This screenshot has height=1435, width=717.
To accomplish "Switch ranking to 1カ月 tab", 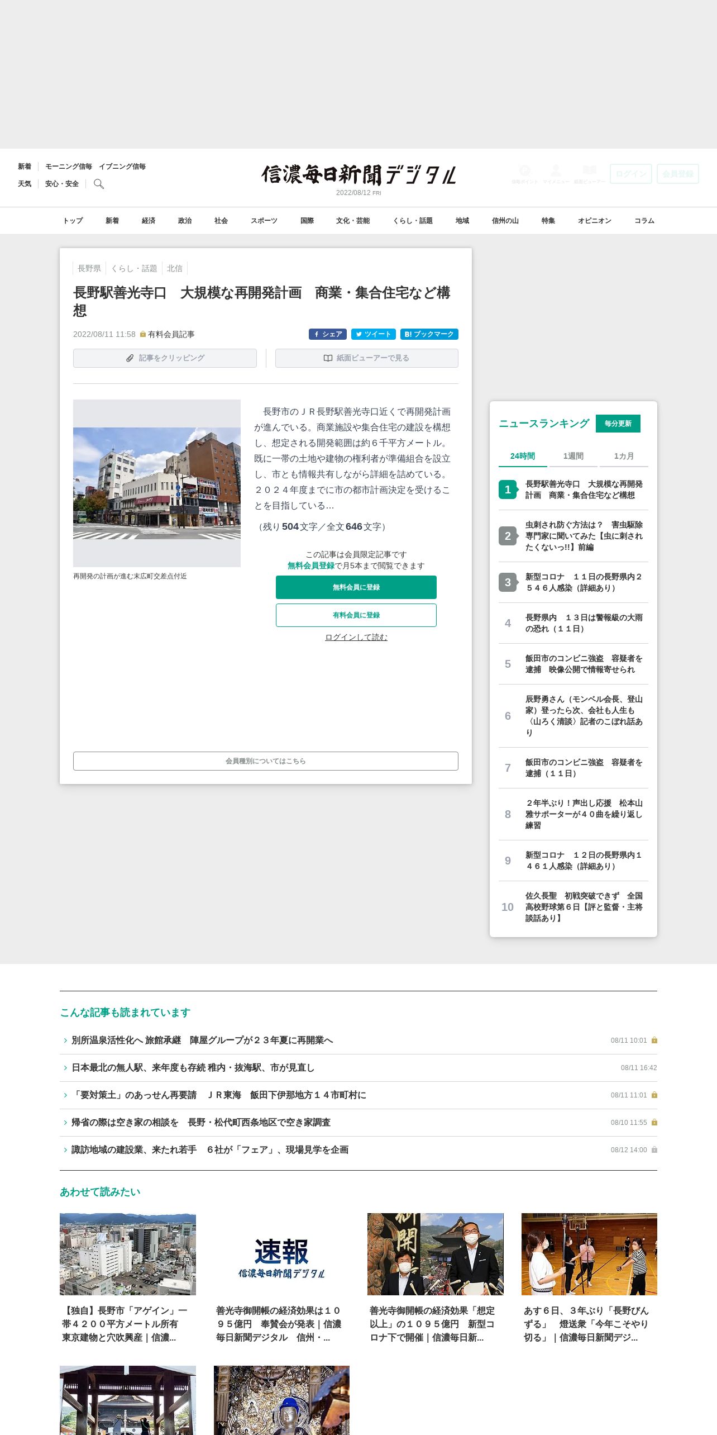I will click(x=624, y=456).
